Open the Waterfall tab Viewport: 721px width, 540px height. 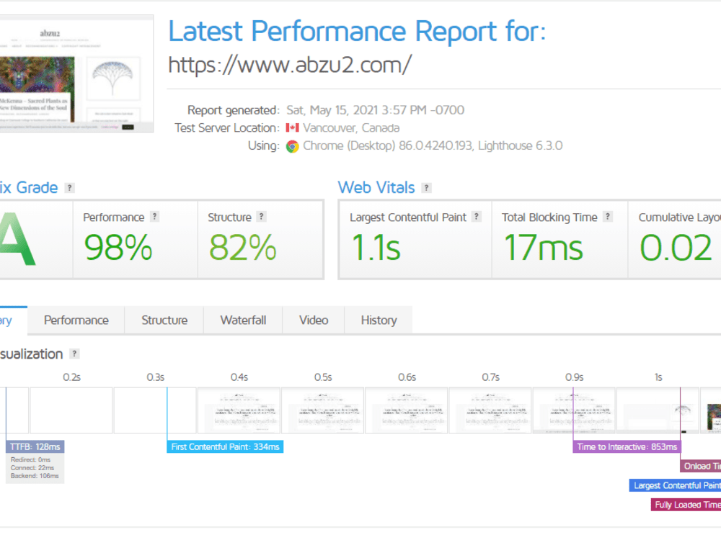[x=243, y=320]
